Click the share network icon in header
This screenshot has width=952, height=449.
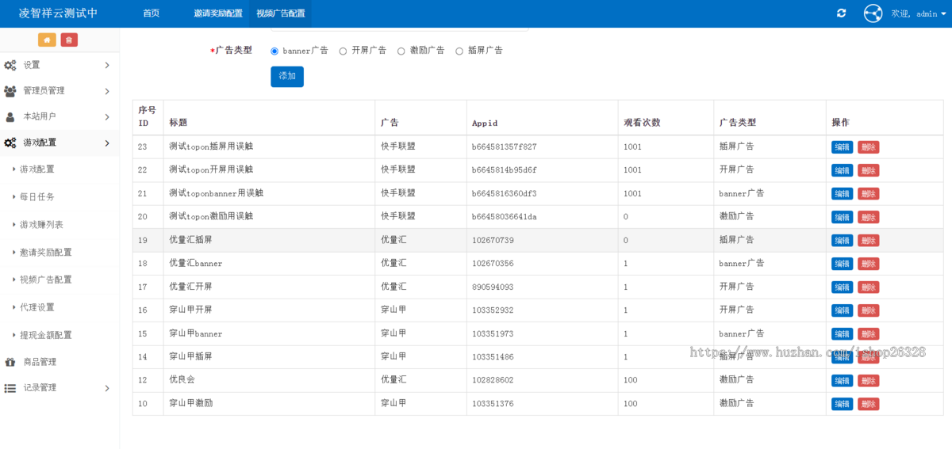[873, 13]
